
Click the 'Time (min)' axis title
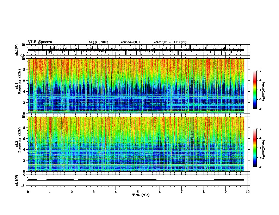tap(141, 195)
